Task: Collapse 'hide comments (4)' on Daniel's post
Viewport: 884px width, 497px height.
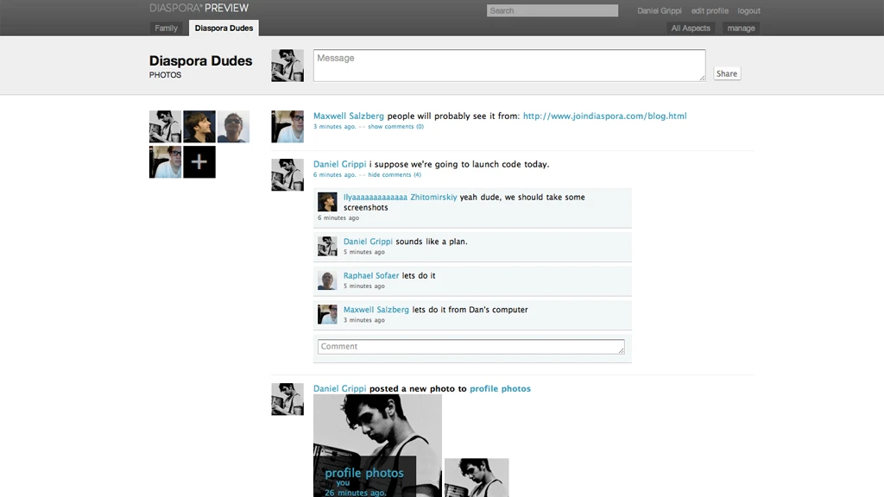Action: click(x=395, y=175)
